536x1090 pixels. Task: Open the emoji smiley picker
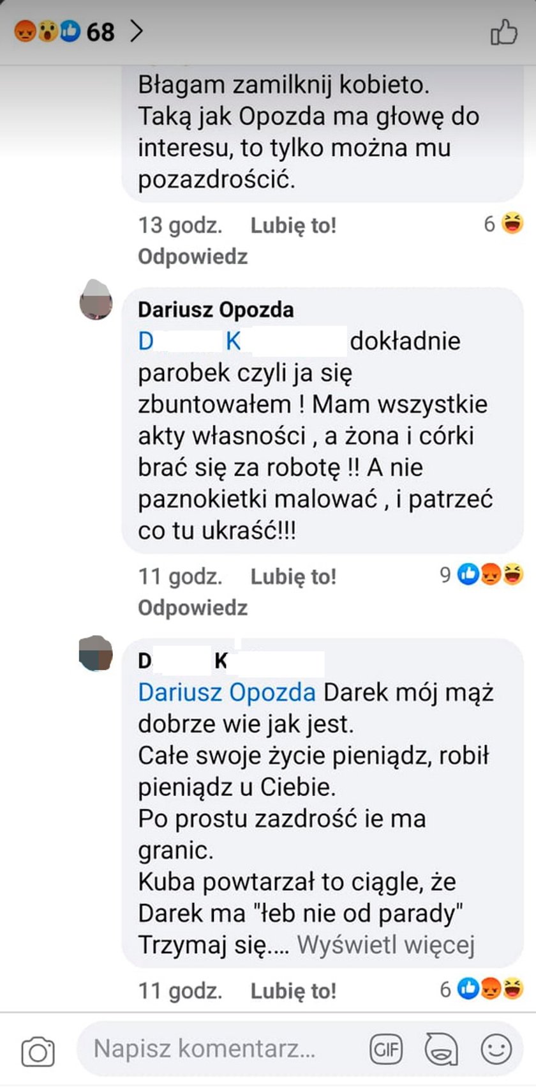pyautogui.click(x=496, y=1049)
